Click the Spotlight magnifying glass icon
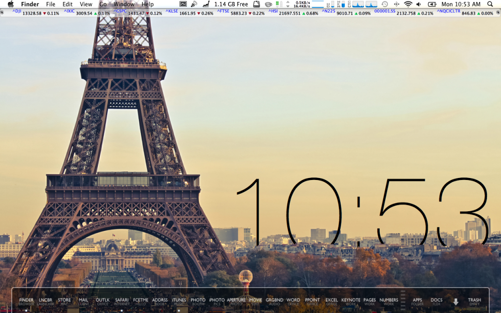 pos(490,4)
